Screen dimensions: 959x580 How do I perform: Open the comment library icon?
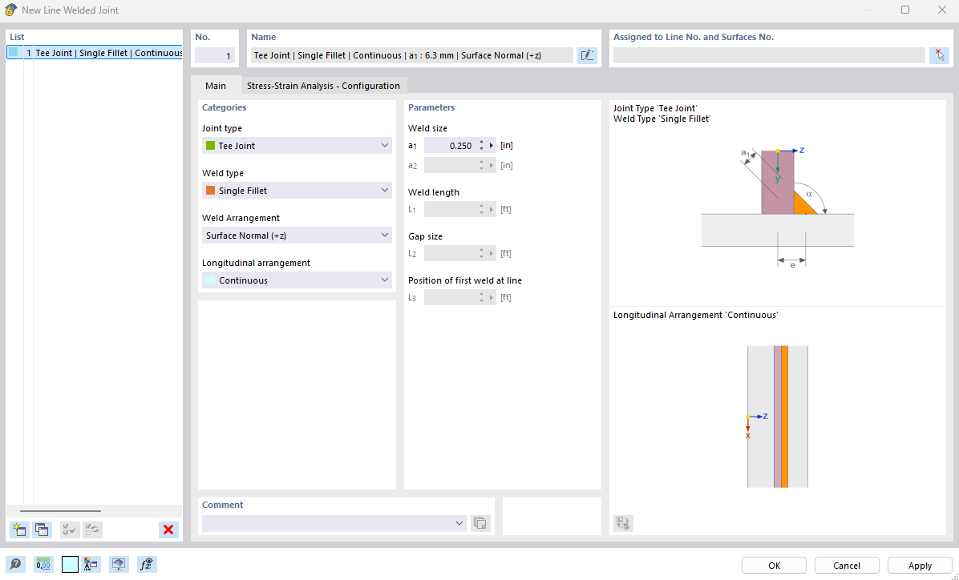(481, 523)
